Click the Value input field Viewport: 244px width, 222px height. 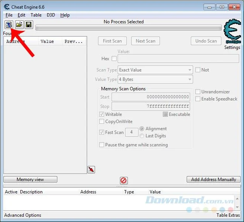[x=178, y=59]
